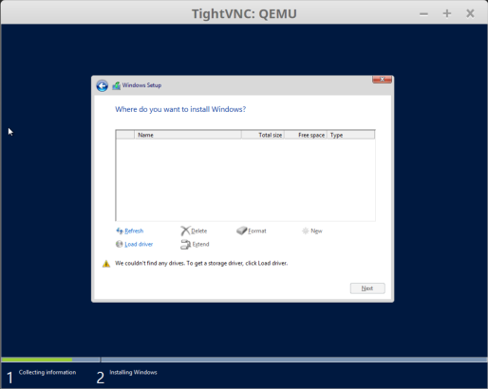Viewport: 488px width, 389px height.
Task: Click the Extend partition icon
Action: click(185, 244)
